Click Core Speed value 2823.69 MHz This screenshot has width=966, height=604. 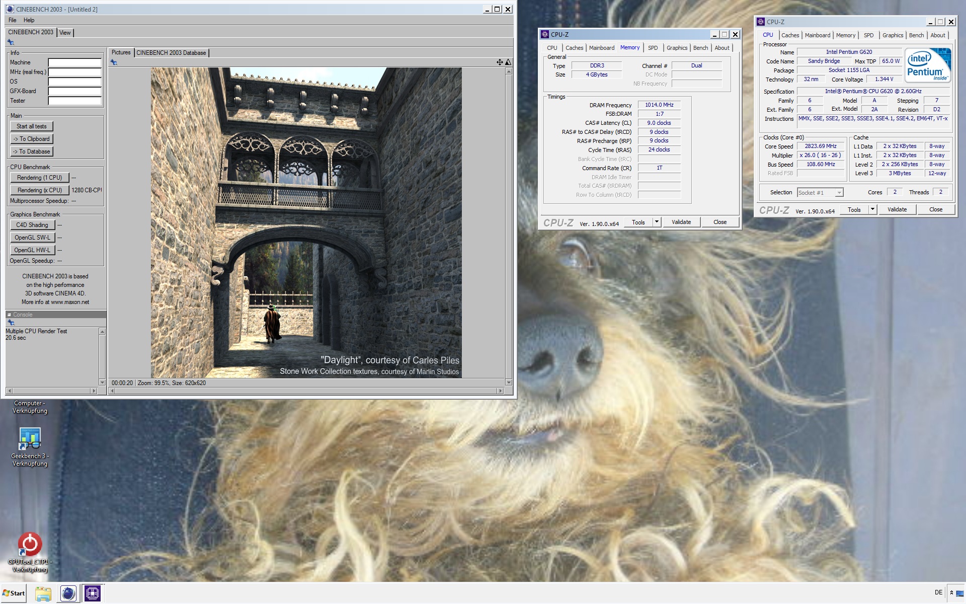coord(820,146)
